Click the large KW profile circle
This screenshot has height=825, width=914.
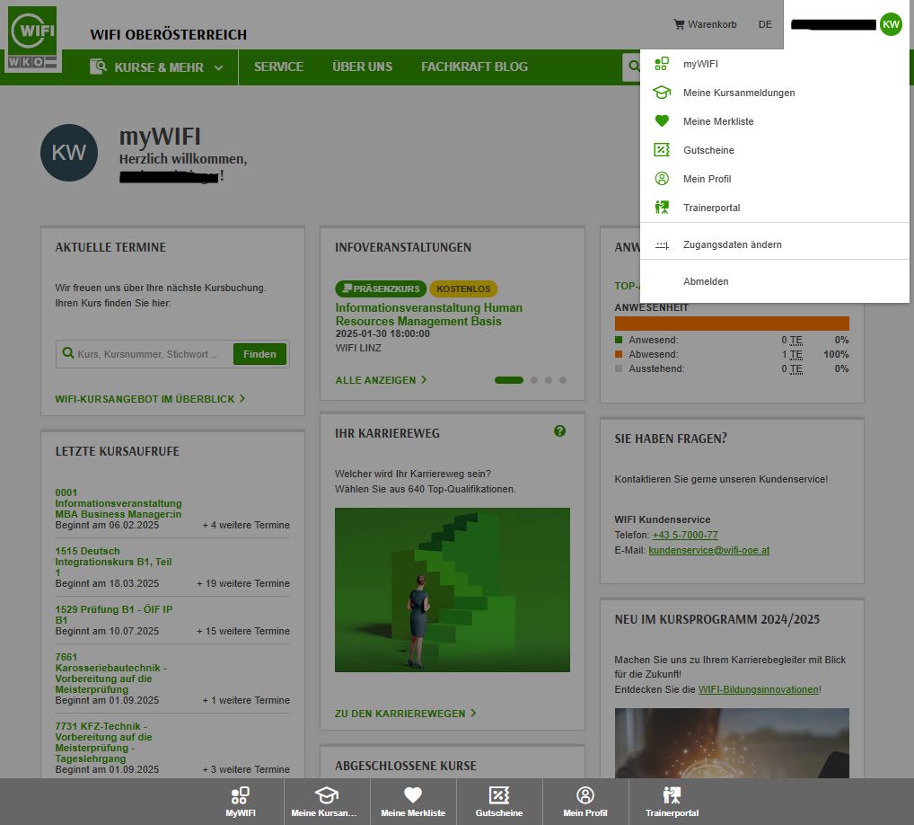click(x=69, y=153)
